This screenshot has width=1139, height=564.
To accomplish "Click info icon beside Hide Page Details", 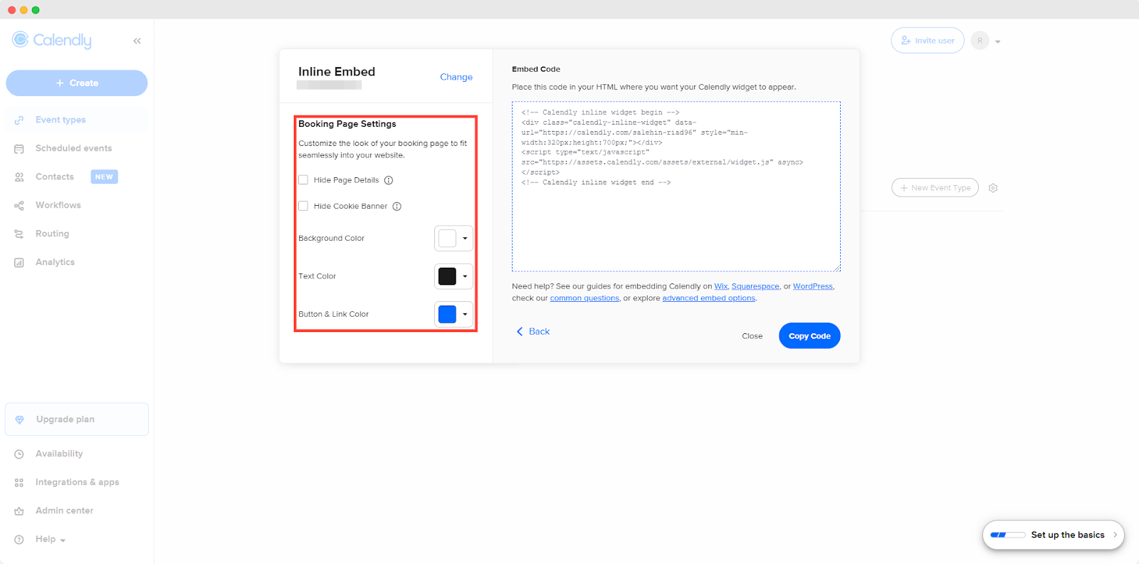I will 389,180.
